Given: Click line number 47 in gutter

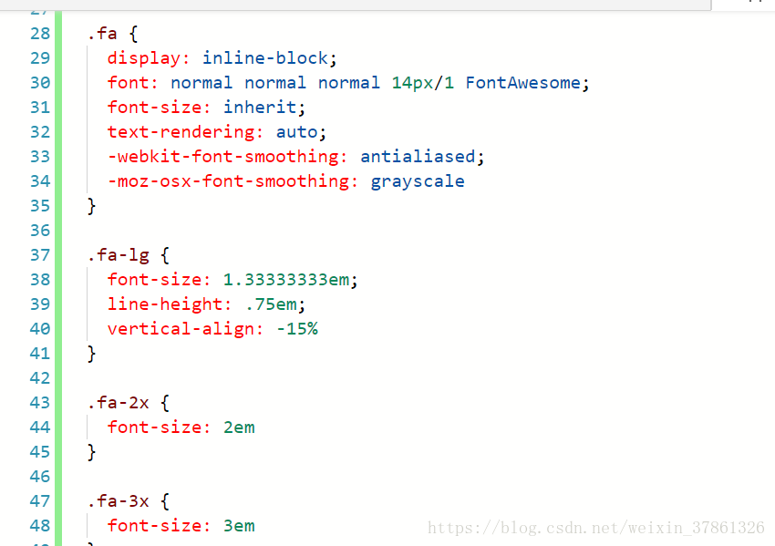Looking at the screenshot, I should click(x=40, y=501).
